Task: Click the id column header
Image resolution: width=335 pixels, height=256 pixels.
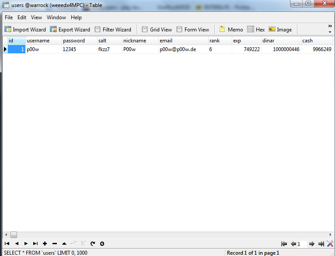Action: tap(17, 41)
